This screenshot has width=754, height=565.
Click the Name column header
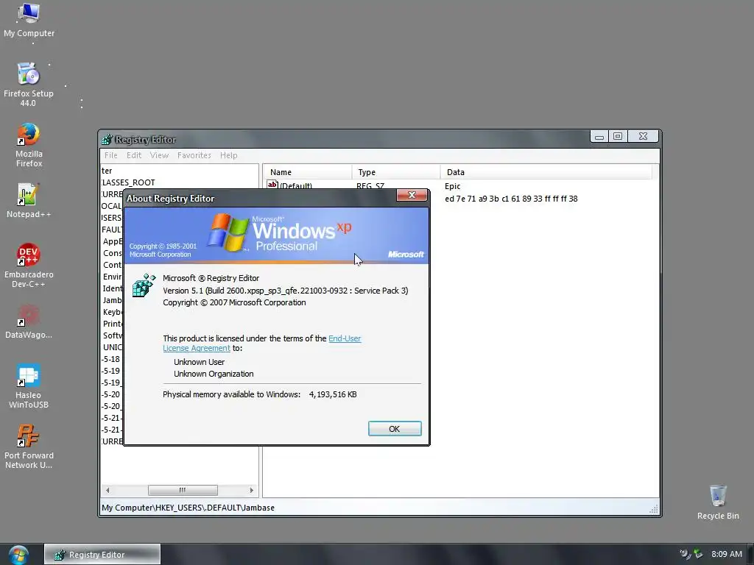308,172
